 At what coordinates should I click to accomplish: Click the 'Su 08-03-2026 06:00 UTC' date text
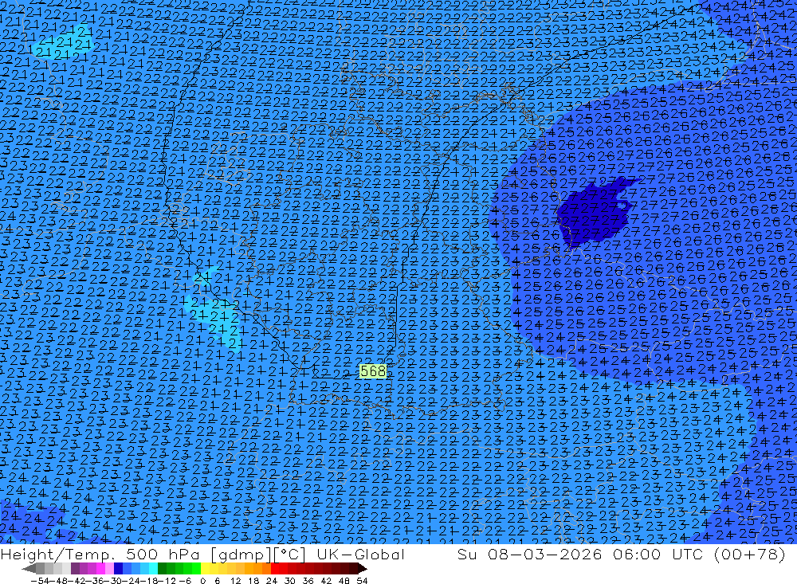[581, 554]
